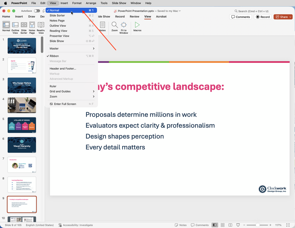The image size is (295, 228).
Task: Toggle Ruler in the View menu
Action: click(71, 86)
